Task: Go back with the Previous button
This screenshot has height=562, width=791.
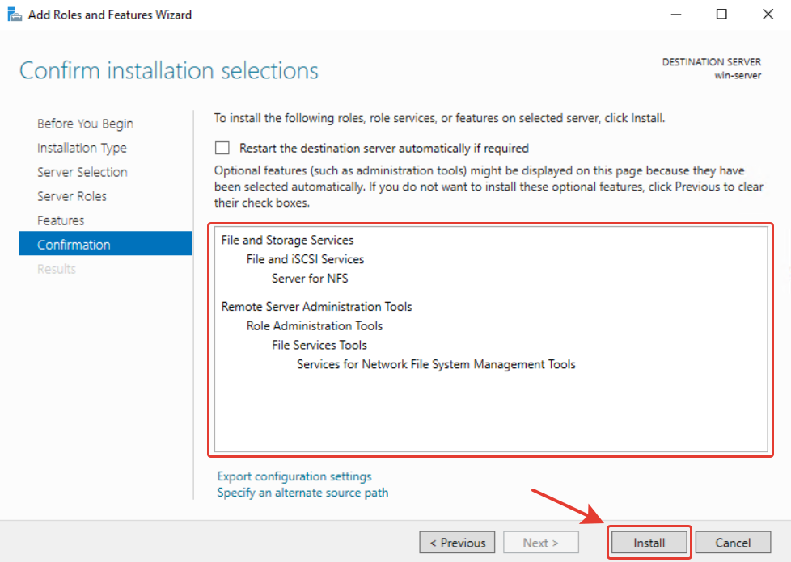Action: point(457,543)
